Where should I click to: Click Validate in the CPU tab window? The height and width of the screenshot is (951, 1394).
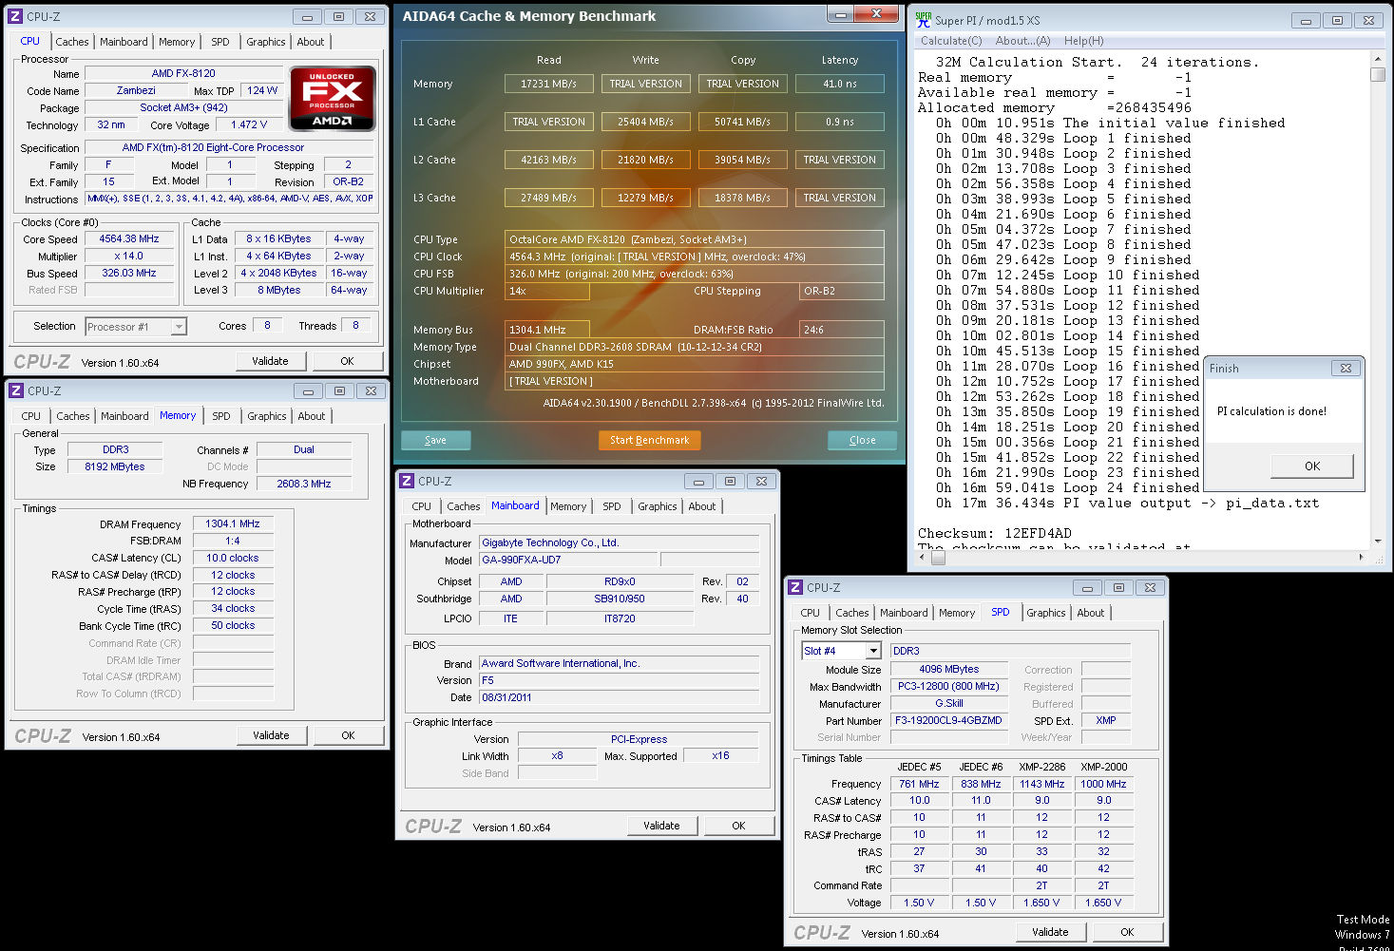click(x=271, y=361)
